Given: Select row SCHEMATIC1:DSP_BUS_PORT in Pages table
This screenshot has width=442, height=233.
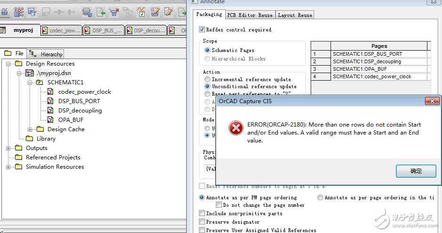Looking at the screenshot, I should tap(379, 54).
